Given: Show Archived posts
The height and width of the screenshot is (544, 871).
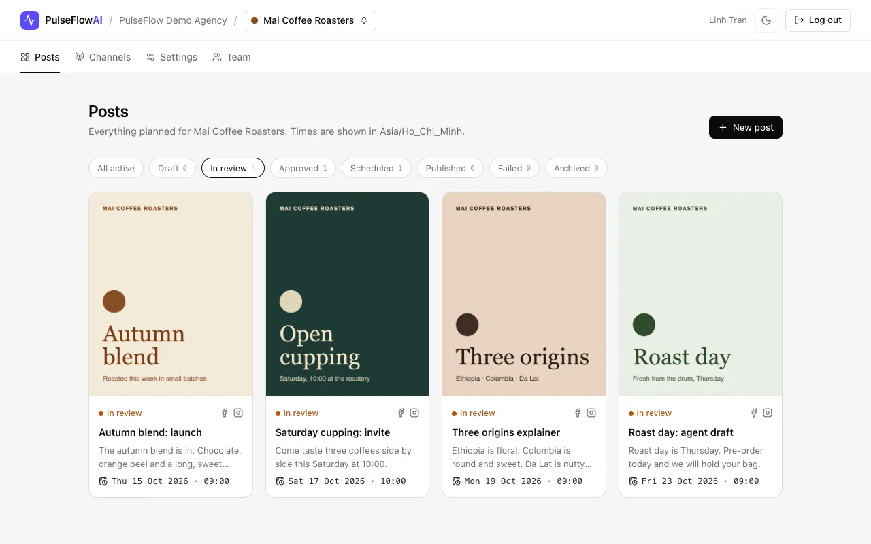Looking at the screenshot, I should click(576, 168).
